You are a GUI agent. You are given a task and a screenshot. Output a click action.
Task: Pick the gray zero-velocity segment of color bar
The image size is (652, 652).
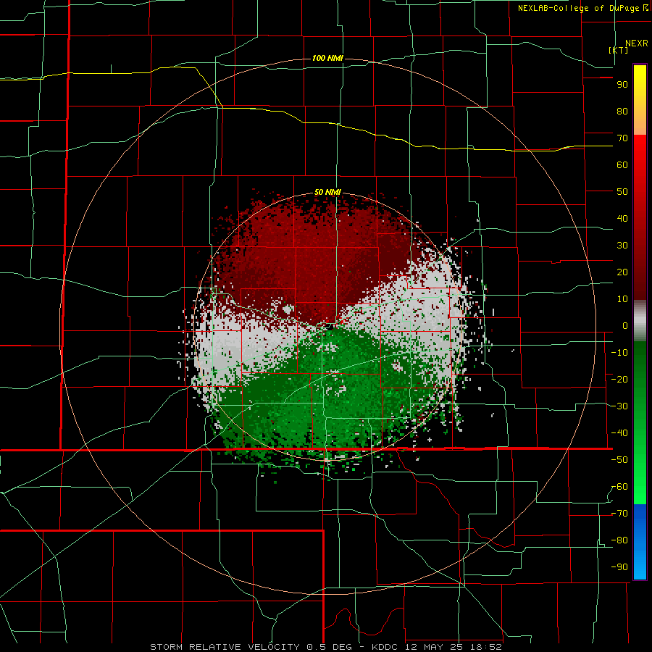tap(640, 321)
